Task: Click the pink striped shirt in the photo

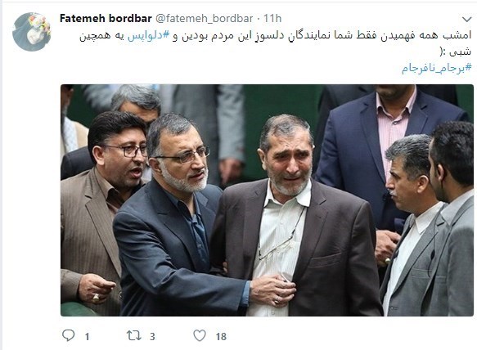Action: pyautogui.click(x=394, y=128)
